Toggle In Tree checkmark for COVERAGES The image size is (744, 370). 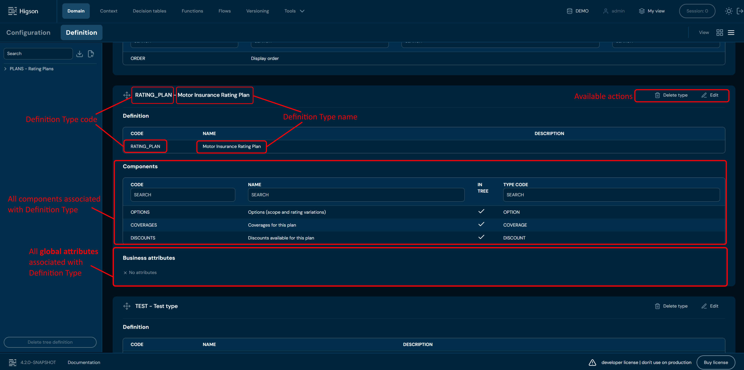click(481, 224)
